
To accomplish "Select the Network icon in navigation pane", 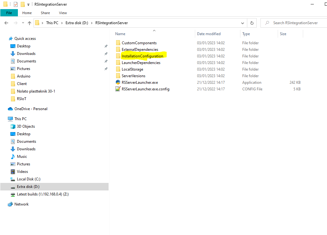I will pos(10,204).
